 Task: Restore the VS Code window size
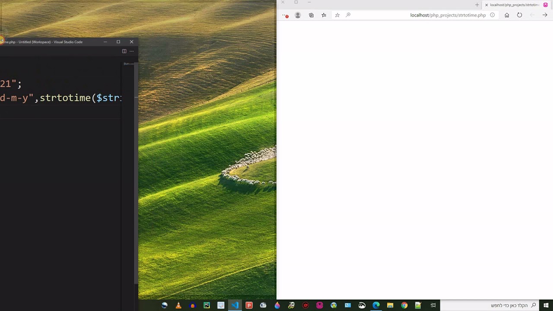[118, 42]
